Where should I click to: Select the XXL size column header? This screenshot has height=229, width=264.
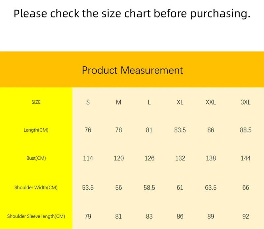tap(211, 102)
